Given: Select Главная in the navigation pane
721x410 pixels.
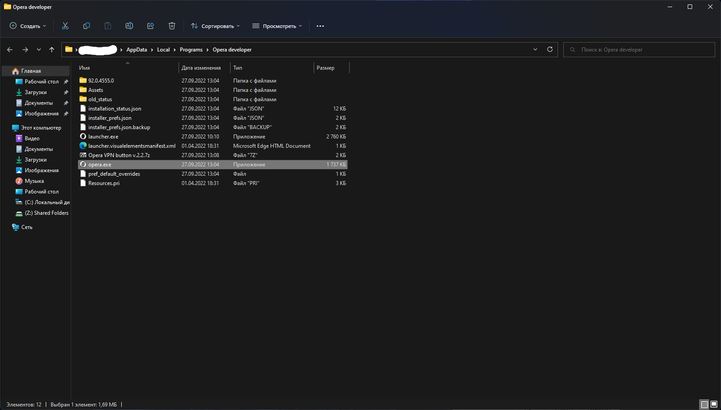Looking at the screenshot, I should (36, 71).
